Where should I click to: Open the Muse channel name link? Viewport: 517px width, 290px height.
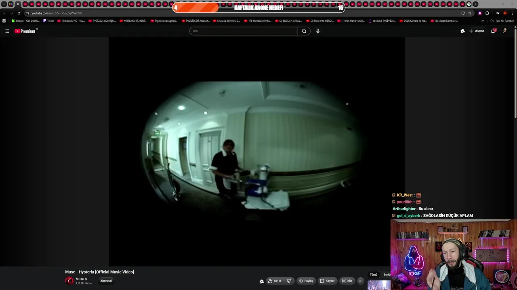[x=80, y=279]
